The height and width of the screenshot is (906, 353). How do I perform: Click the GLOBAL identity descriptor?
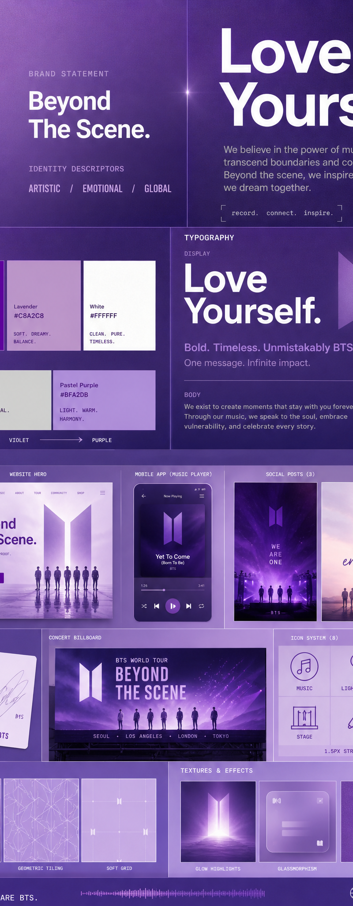158,188
